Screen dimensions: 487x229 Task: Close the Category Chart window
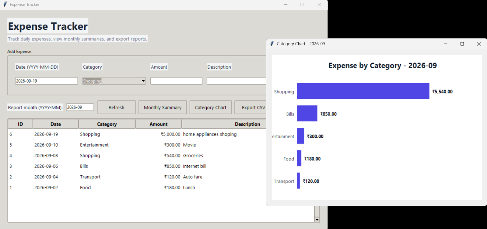479,44
